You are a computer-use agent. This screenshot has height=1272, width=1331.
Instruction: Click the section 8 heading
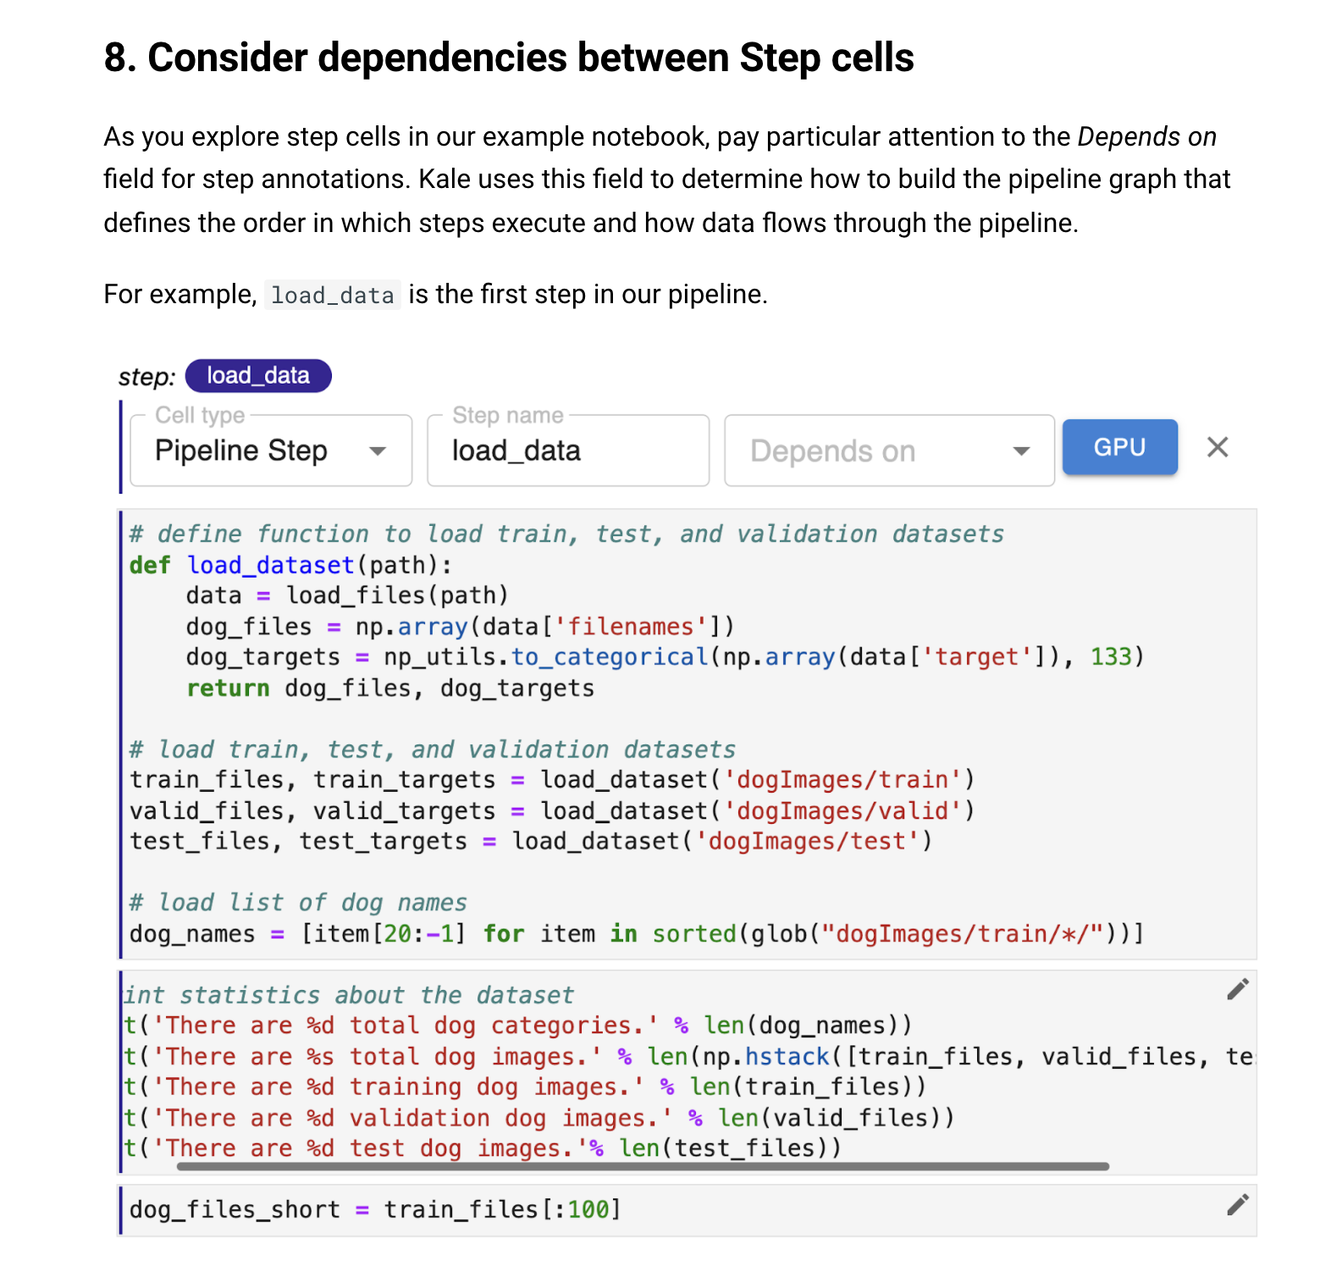tap(508, 58)
